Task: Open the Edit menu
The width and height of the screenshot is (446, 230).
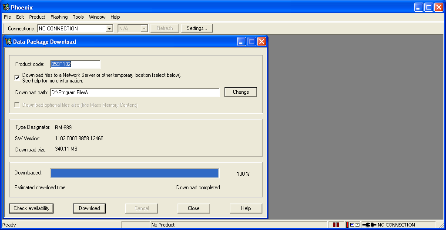Action: click(x=20, y=17)
